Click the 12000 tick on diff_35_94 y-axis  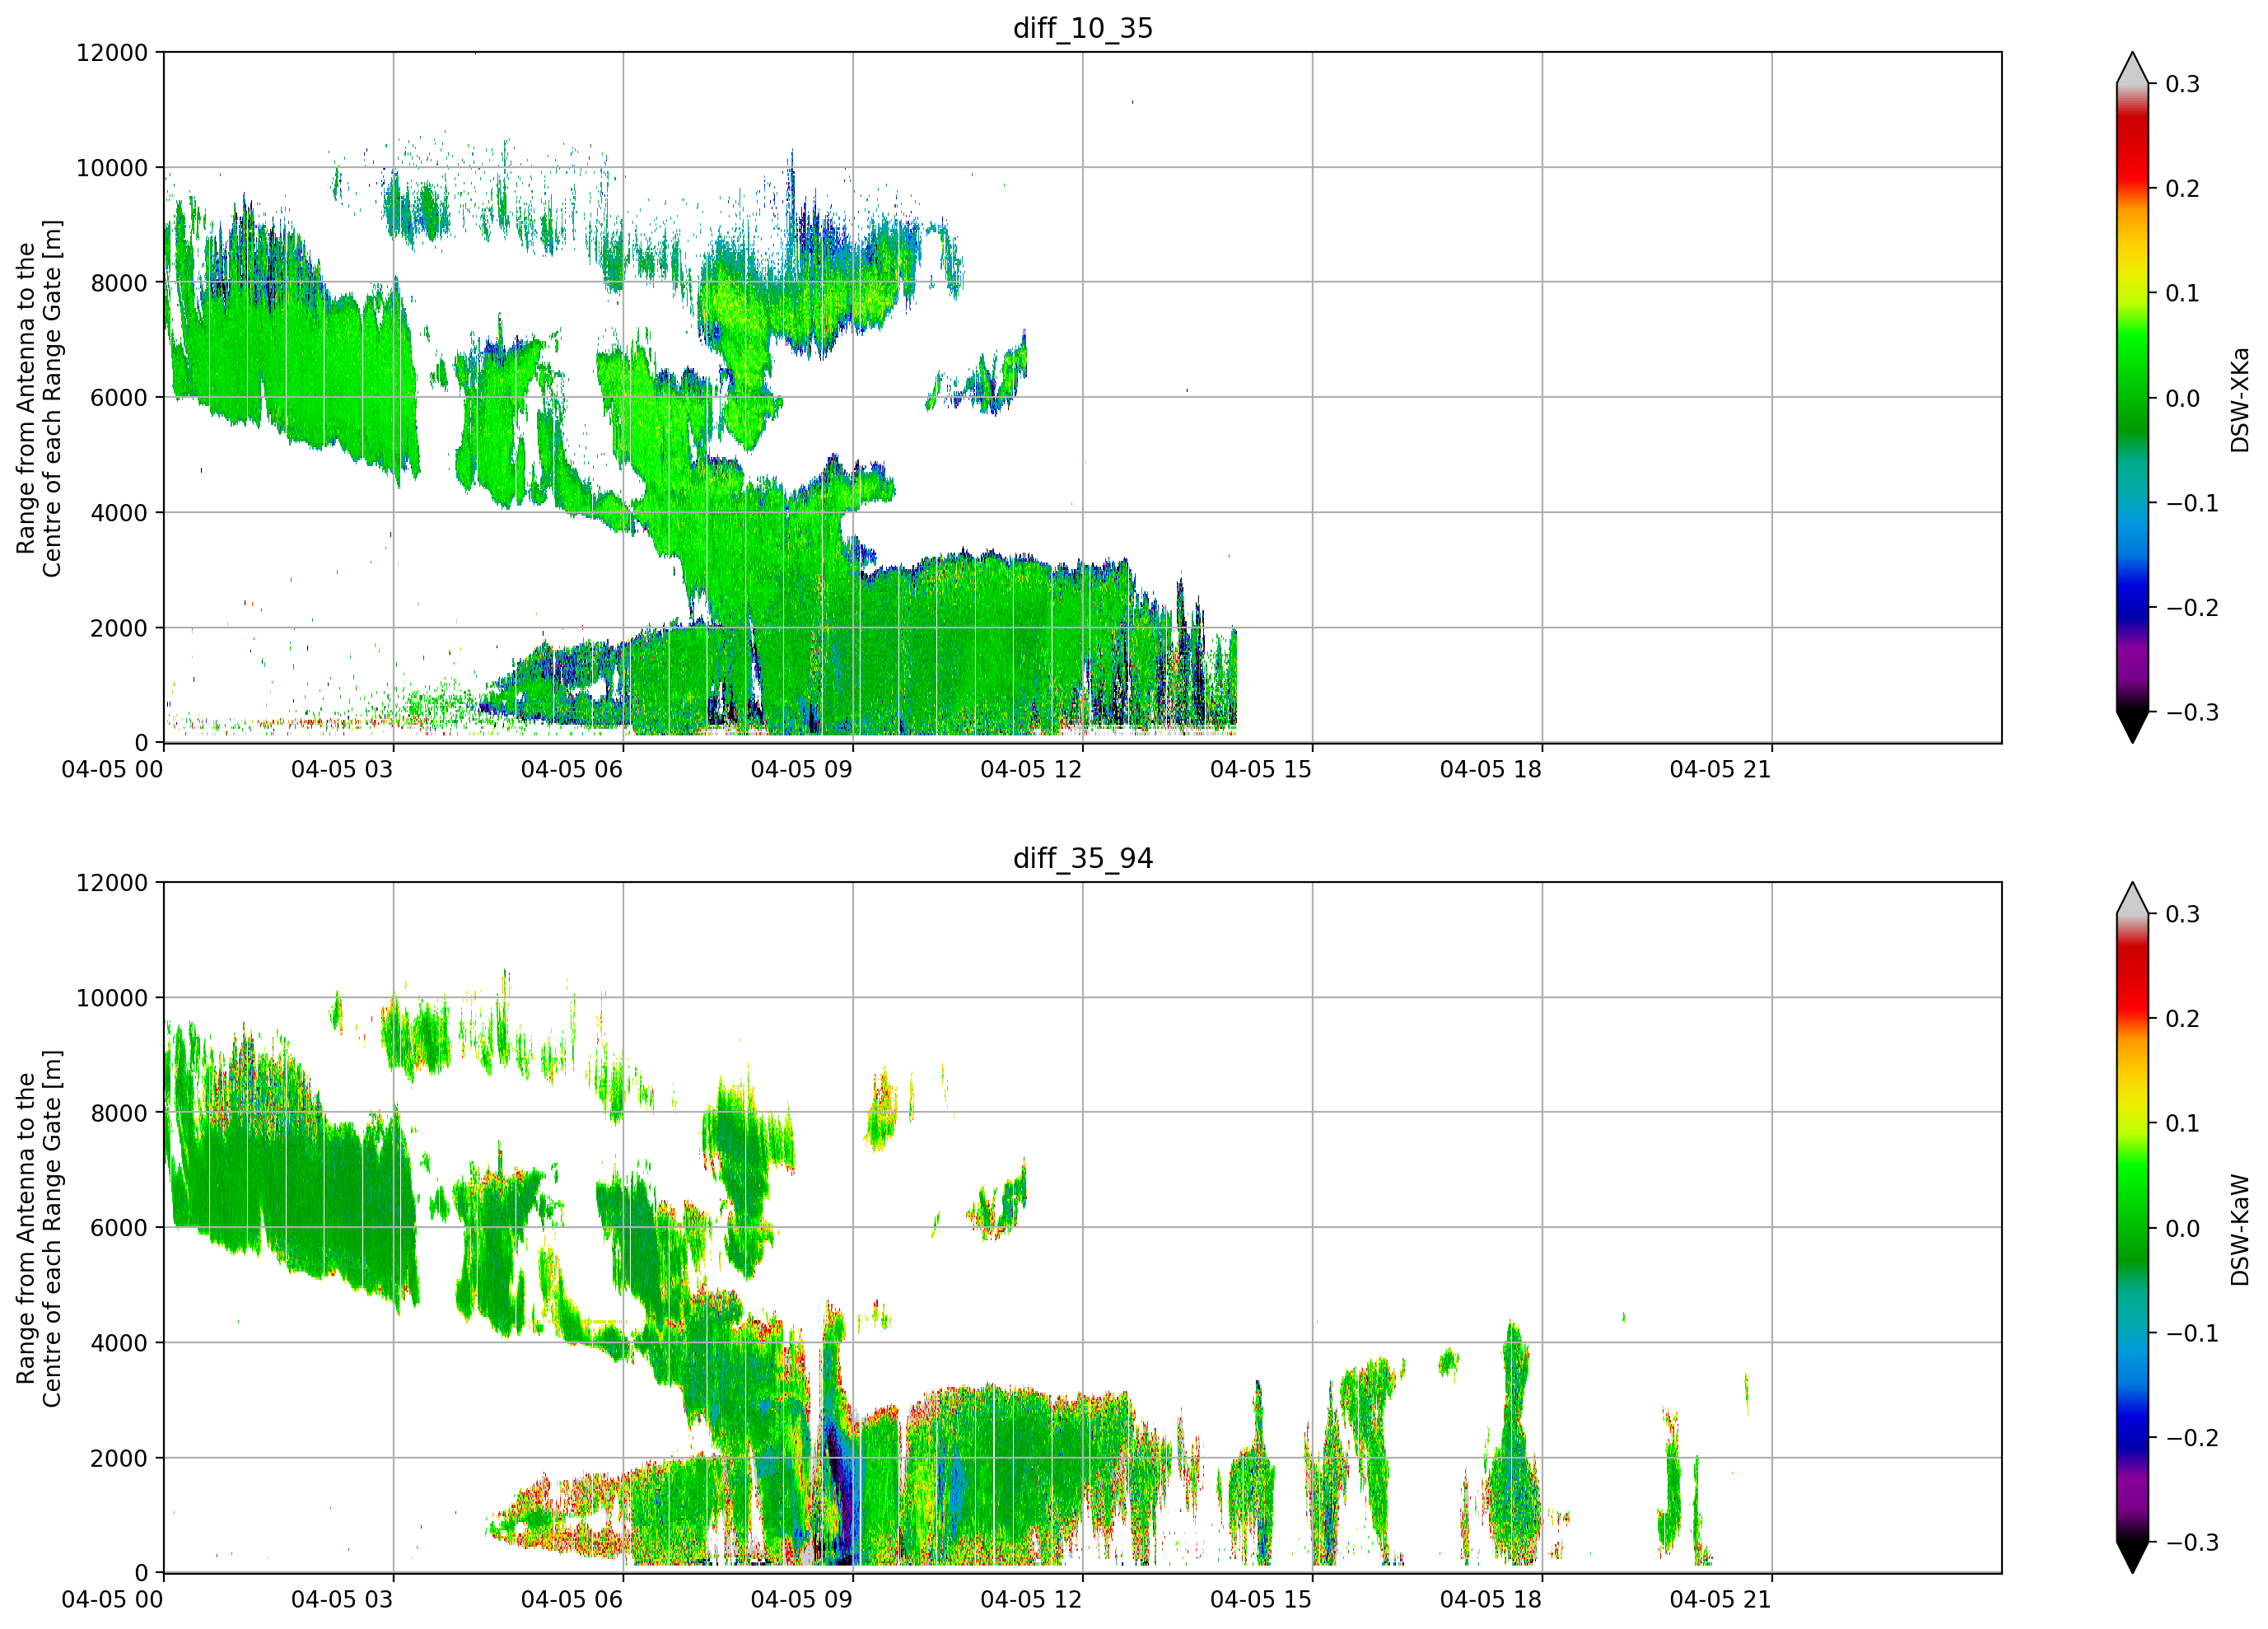112,883
